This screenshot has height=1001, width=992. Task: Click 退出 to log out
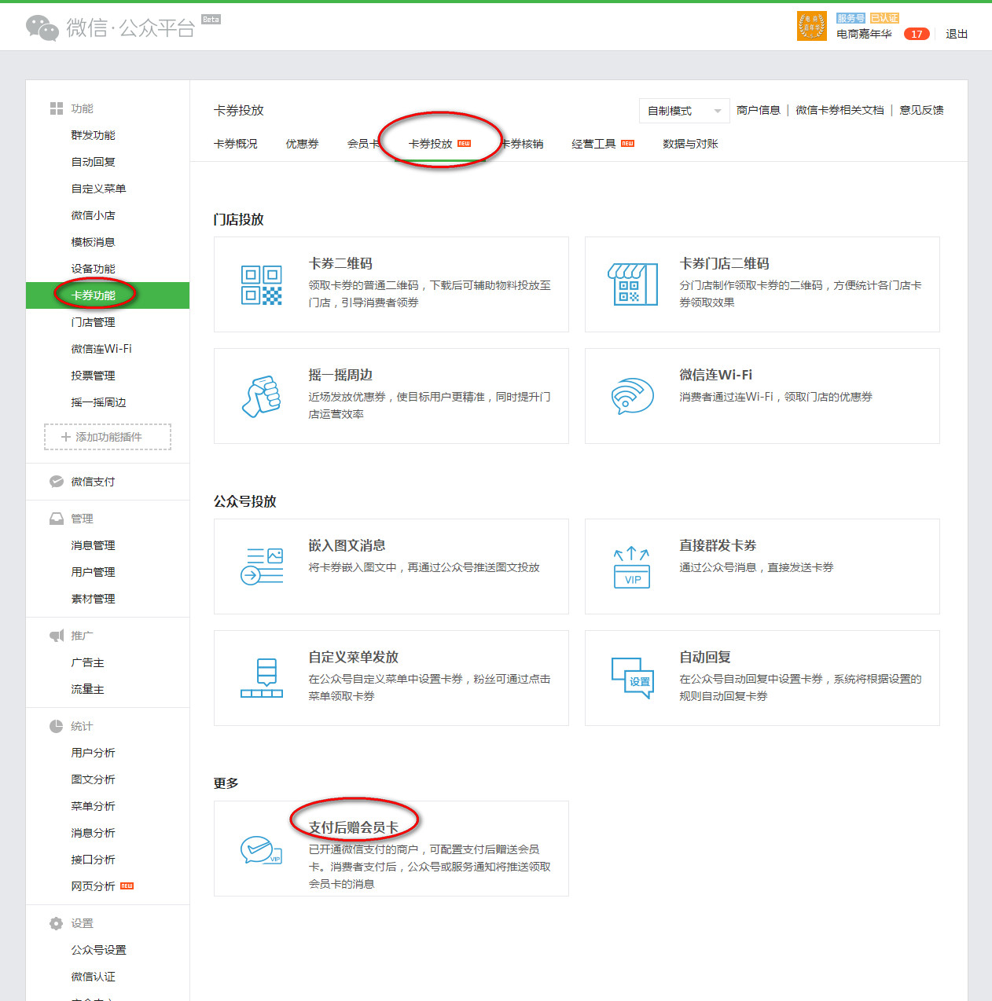click(x=957, y=34)
